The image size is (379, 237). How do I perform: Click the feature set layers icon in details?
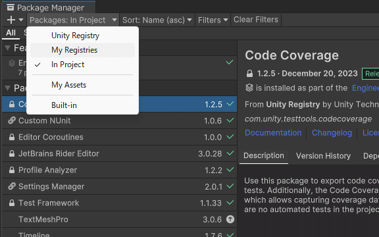pos(249,88)
